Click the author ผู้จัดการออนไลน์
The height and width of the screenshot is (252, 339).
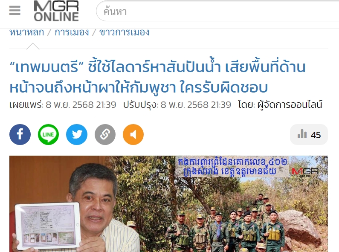(290, 104)
